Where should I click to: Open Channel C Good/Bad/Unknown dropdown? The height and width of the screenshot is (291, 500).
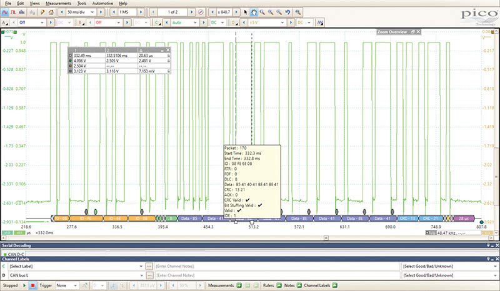tap(450, 266)
